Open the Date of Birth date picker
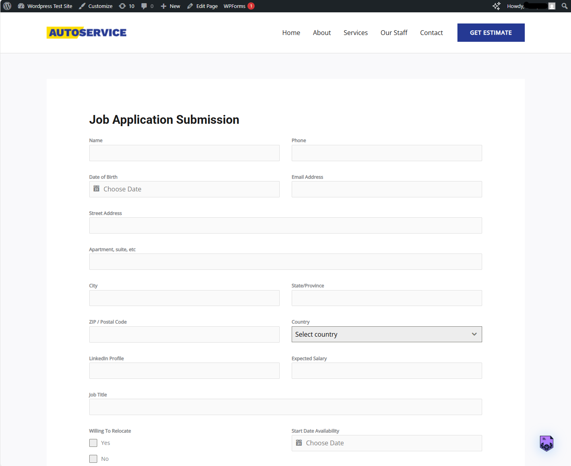This screenshot has height=466, width=571. pos(184,189)
